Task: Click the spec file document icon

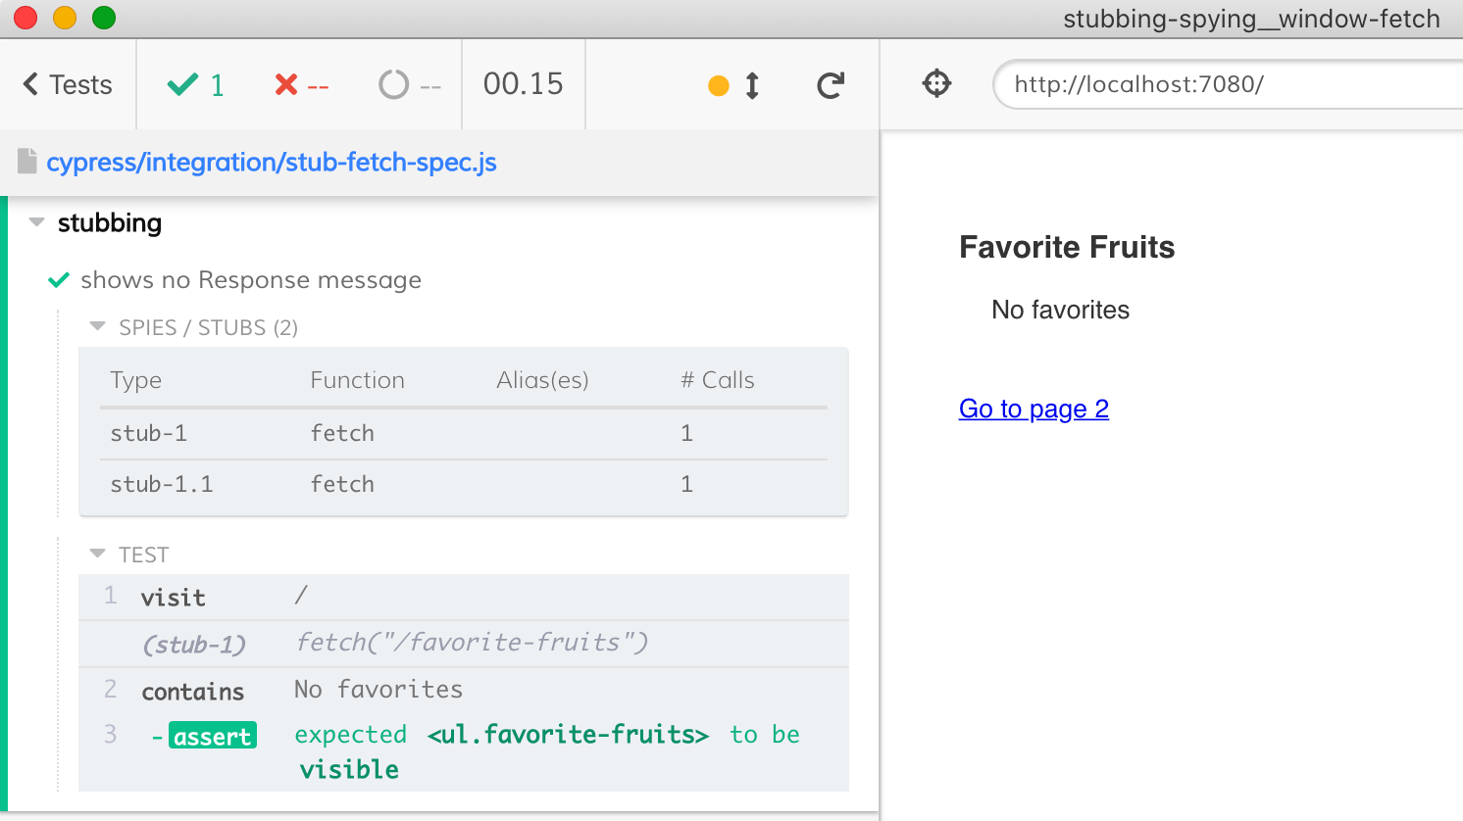Action: (x=27, y=162)
